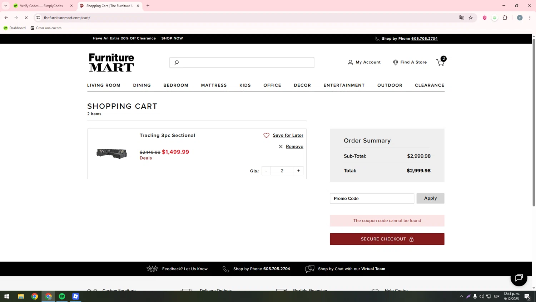Click the Furniture Mart logo

tap(111, 63)
